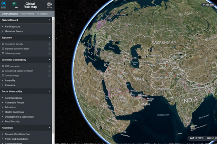Viewport: 217px width, 144px height.
Task: Collapse the Social Vulnerability section arrow
Action: 50,91
